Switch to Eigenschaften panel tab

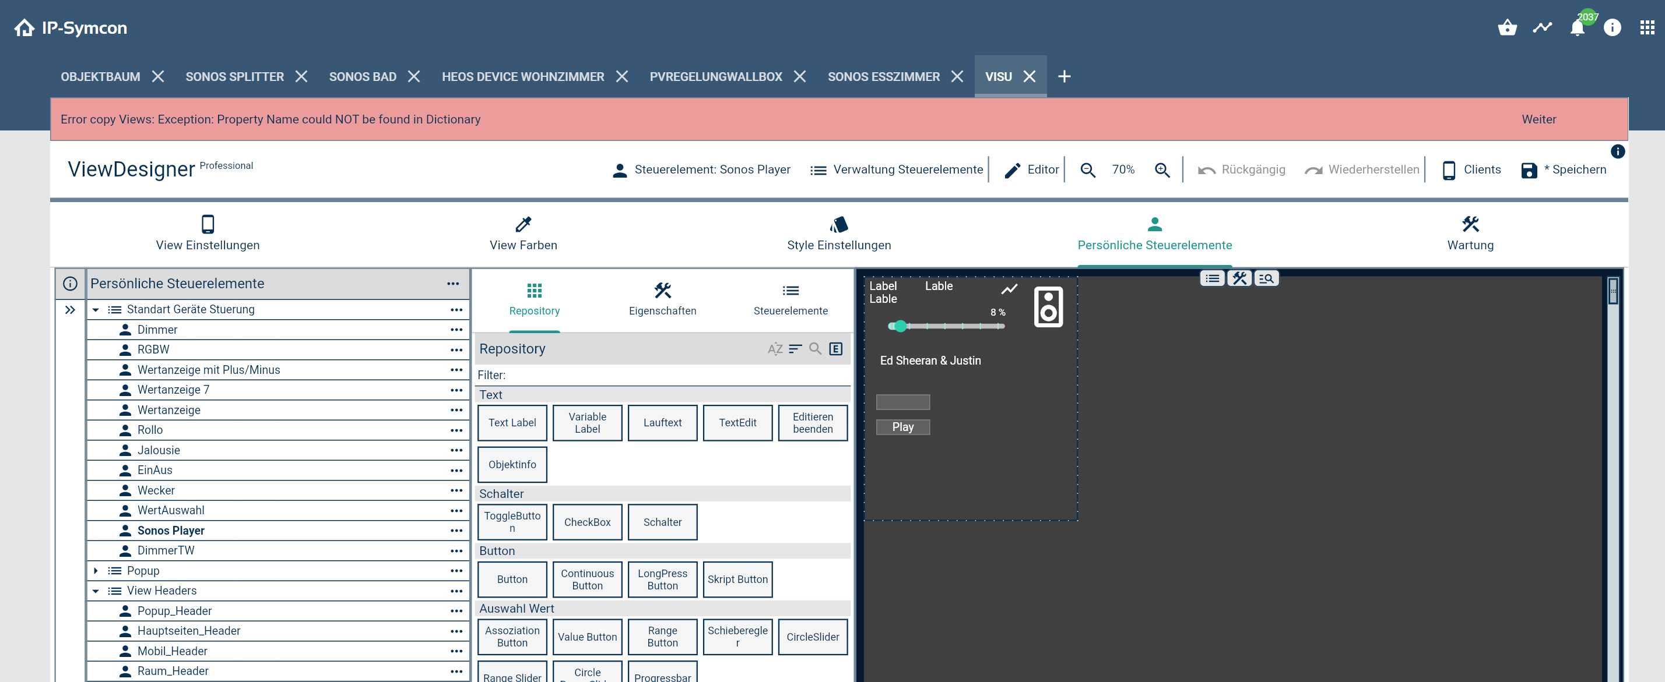tap(662, 300)
